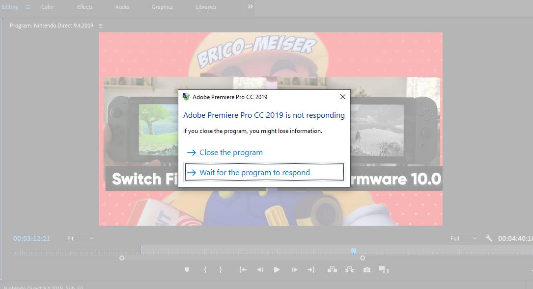
Task: Open the Full playback resolution dropdown
Action: (463, 238)
